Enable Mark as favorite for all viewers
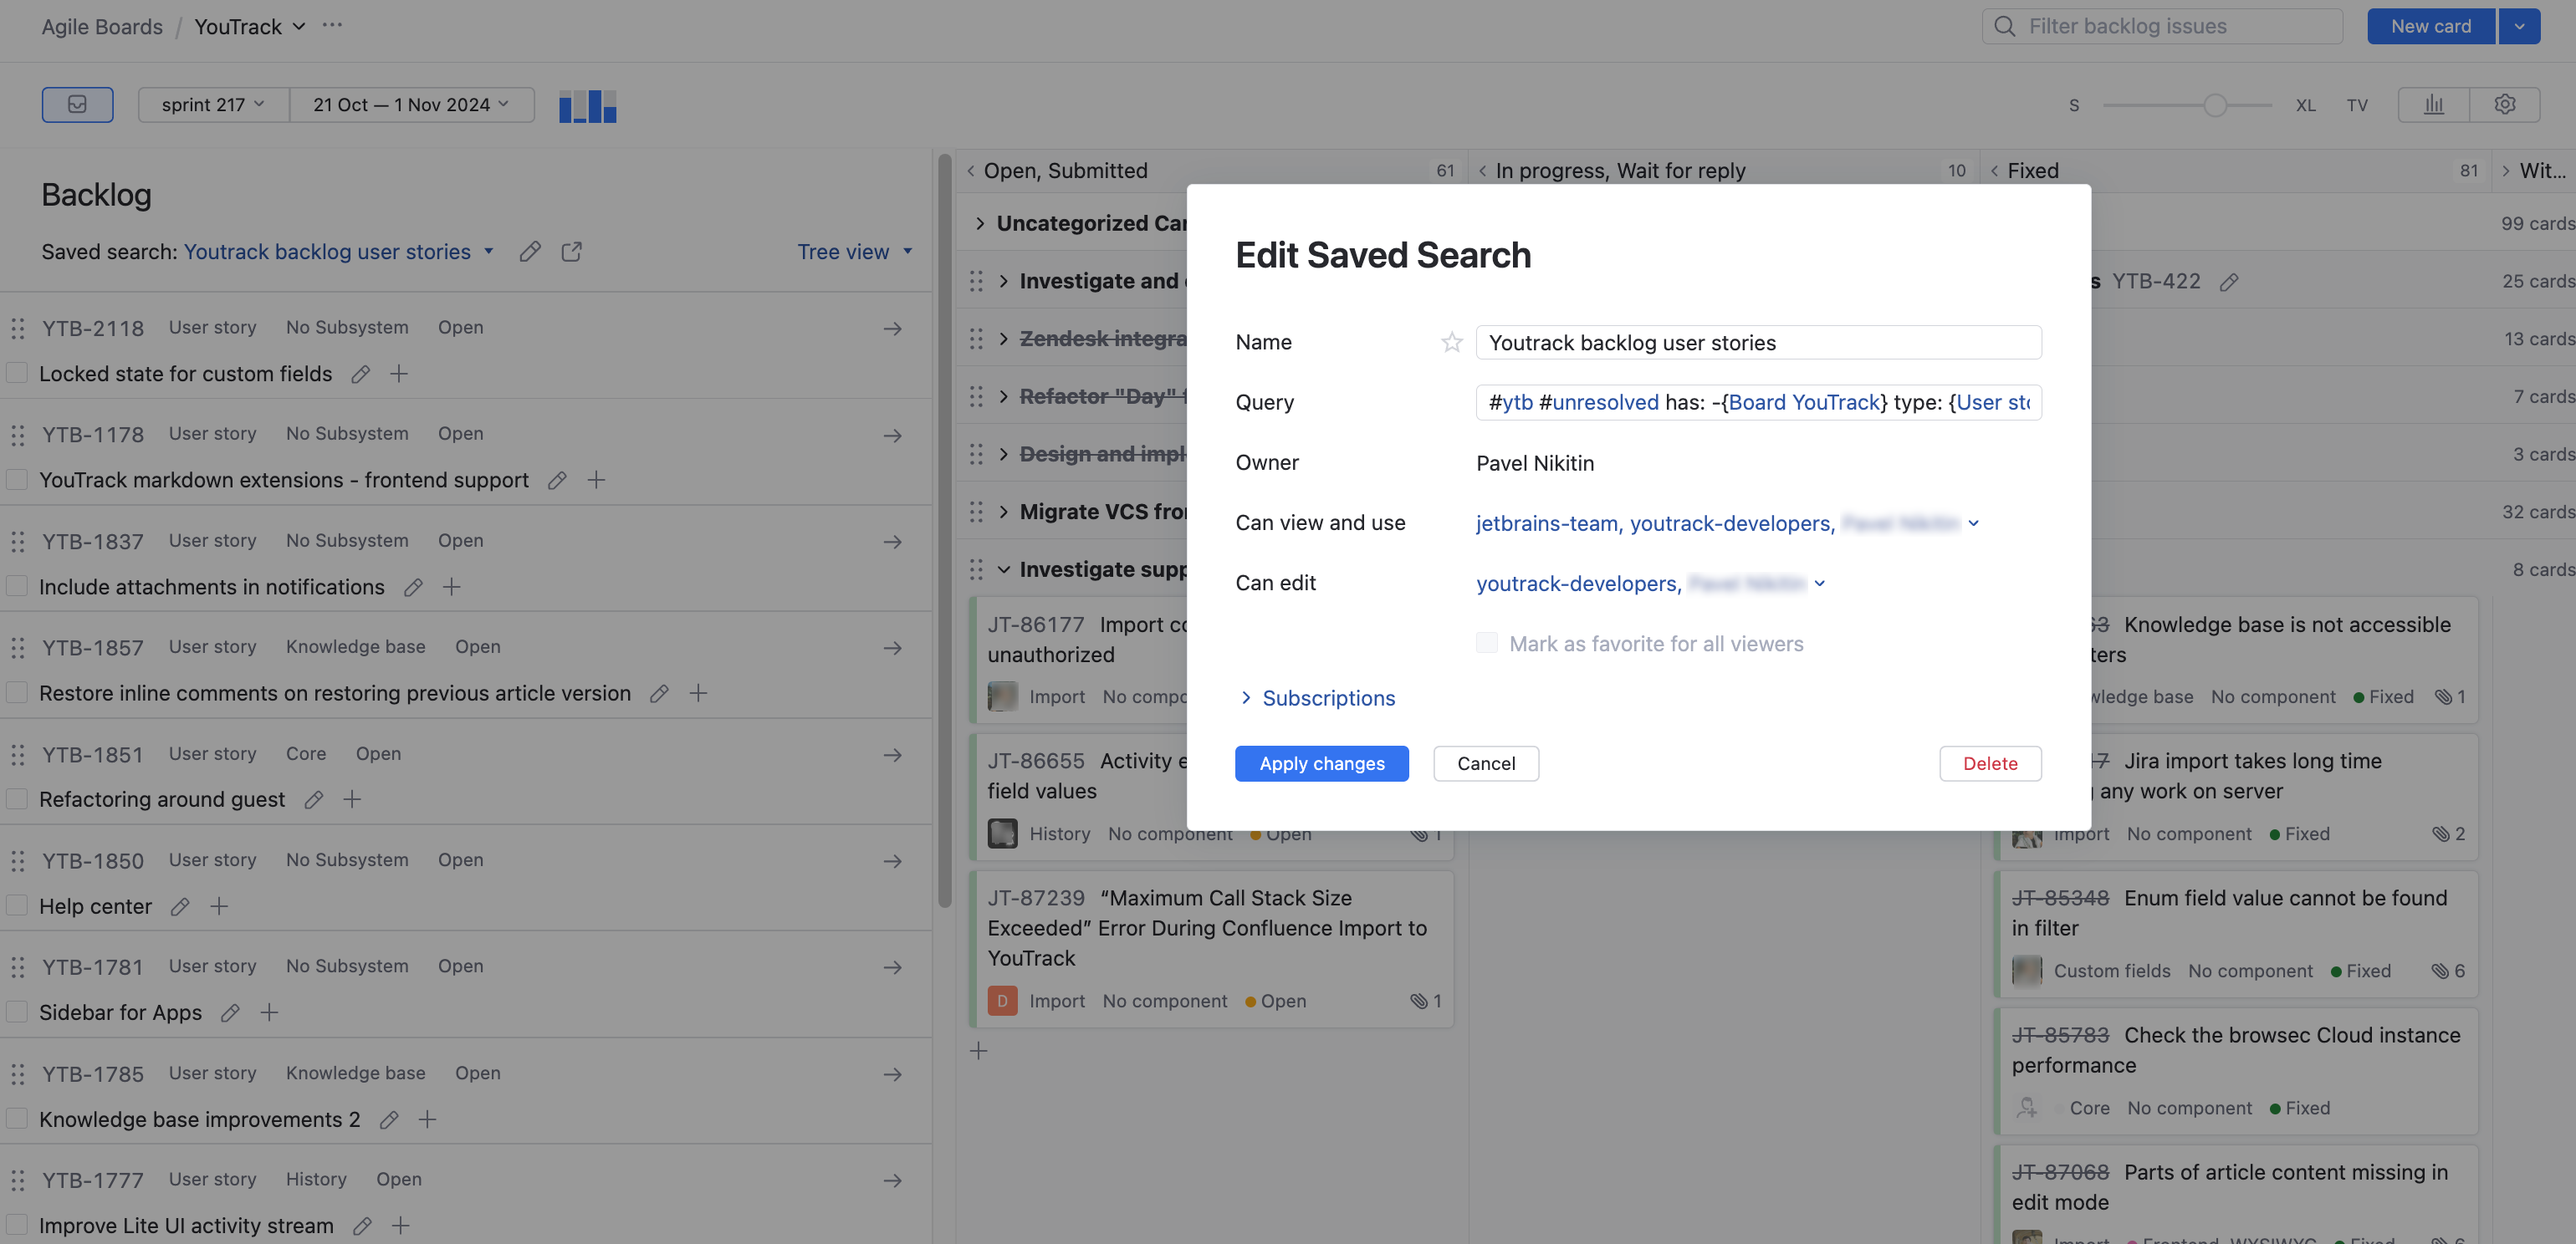 tap(1487, 644)
